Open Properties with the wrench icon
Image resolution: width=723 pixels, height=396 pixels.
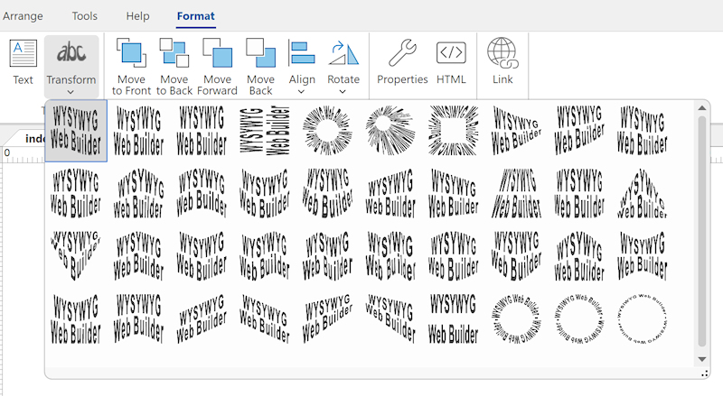click(402, 52)
